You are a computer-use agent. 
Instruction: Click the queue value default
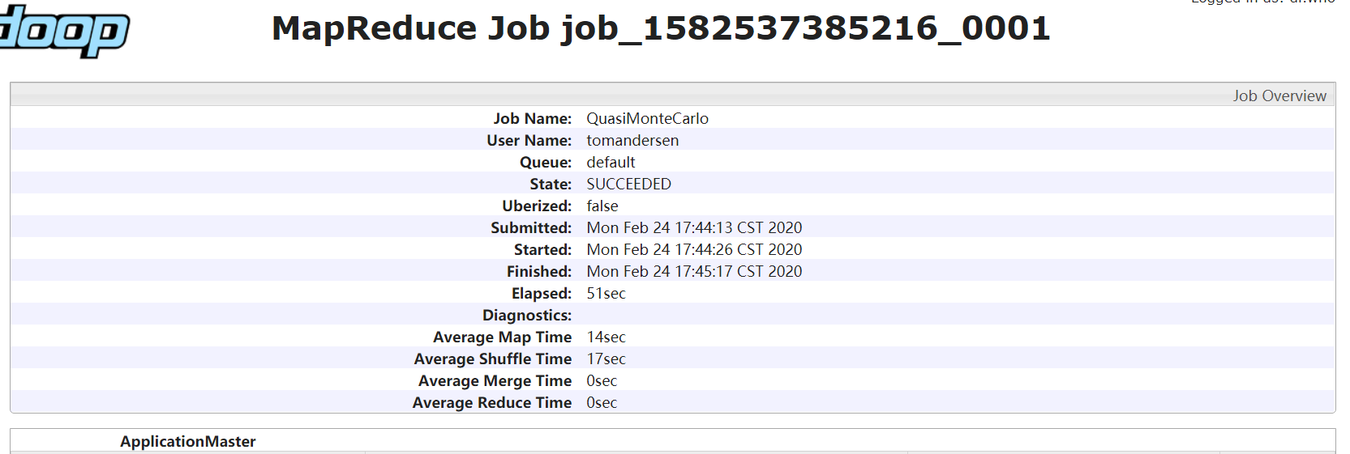(611, 162)
